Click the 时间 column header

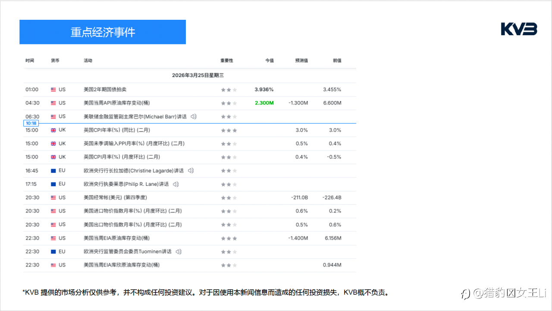tap(29, 61)
